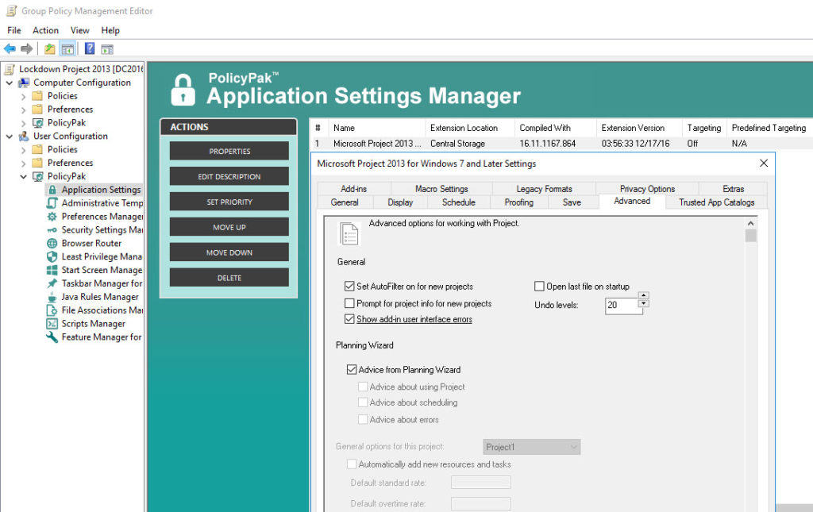
Task: Click the Forward arrow toolbar icon
Action: tap(26, 48)
